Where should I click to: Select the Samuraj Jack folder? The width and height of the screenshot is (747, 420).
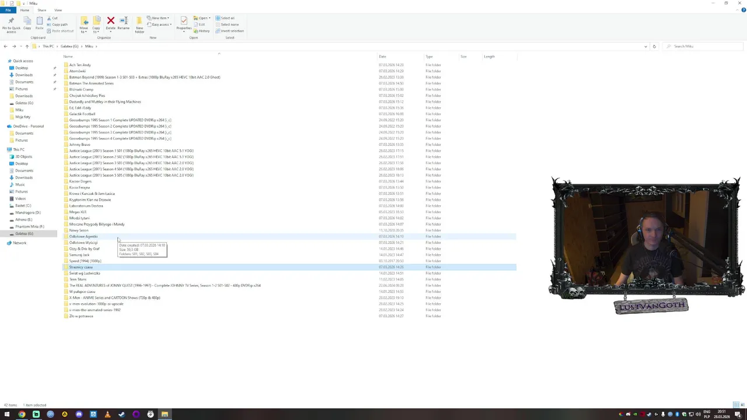click(x=79, y=255)
